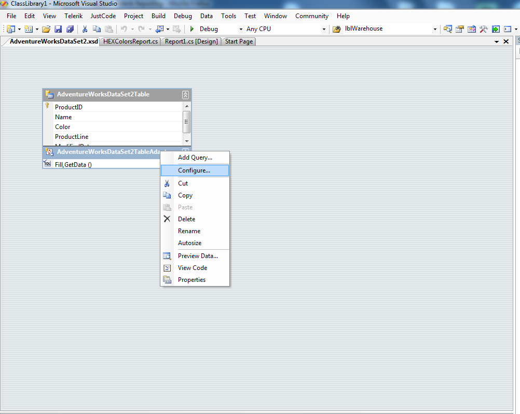The image size is (520, 414).
Task: Choose Copy in the context menu
Action: [195, 195]
